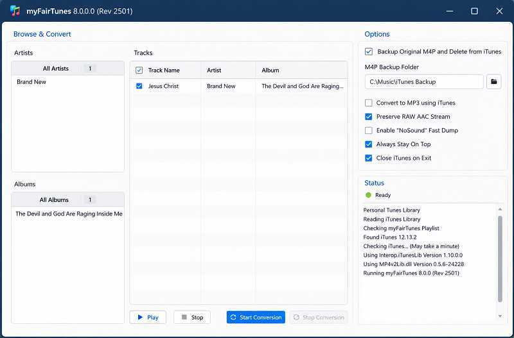
Task: Click the Jesus Christ track name cell
Action: point(163,86)
